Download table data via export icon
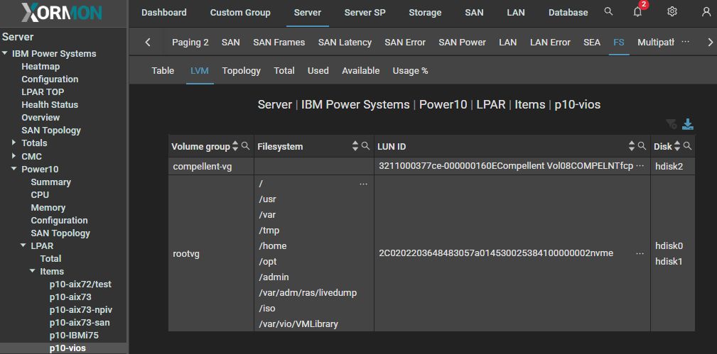Image resolution: width=717 pixels, height=354 pixels. pyautogui.click(x=688, y=123)
